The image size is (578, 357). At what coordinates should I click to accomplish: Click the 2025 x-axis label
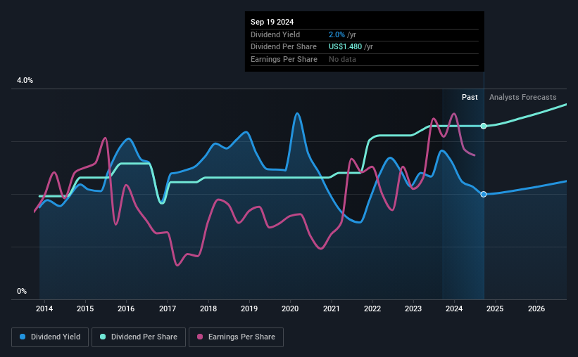pos(495,309)
